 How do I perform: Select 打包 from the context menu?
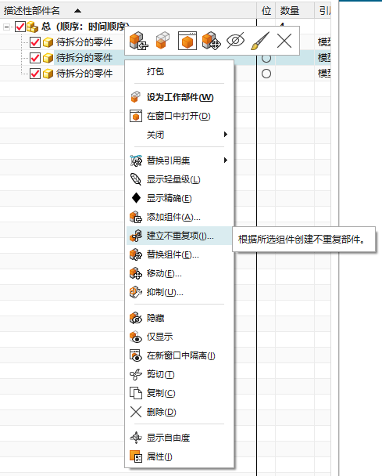(x=180, y=72)
